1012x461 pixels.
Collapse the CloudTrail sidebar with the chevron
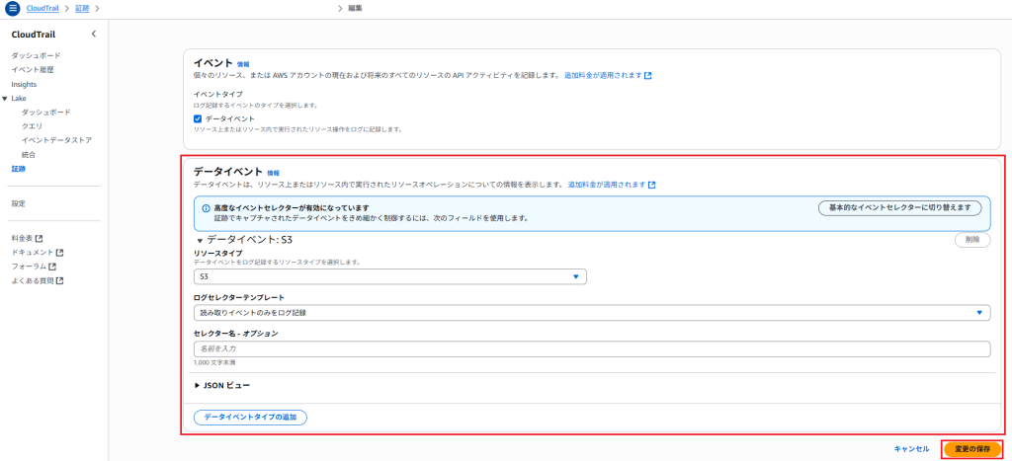coord(93,34)
